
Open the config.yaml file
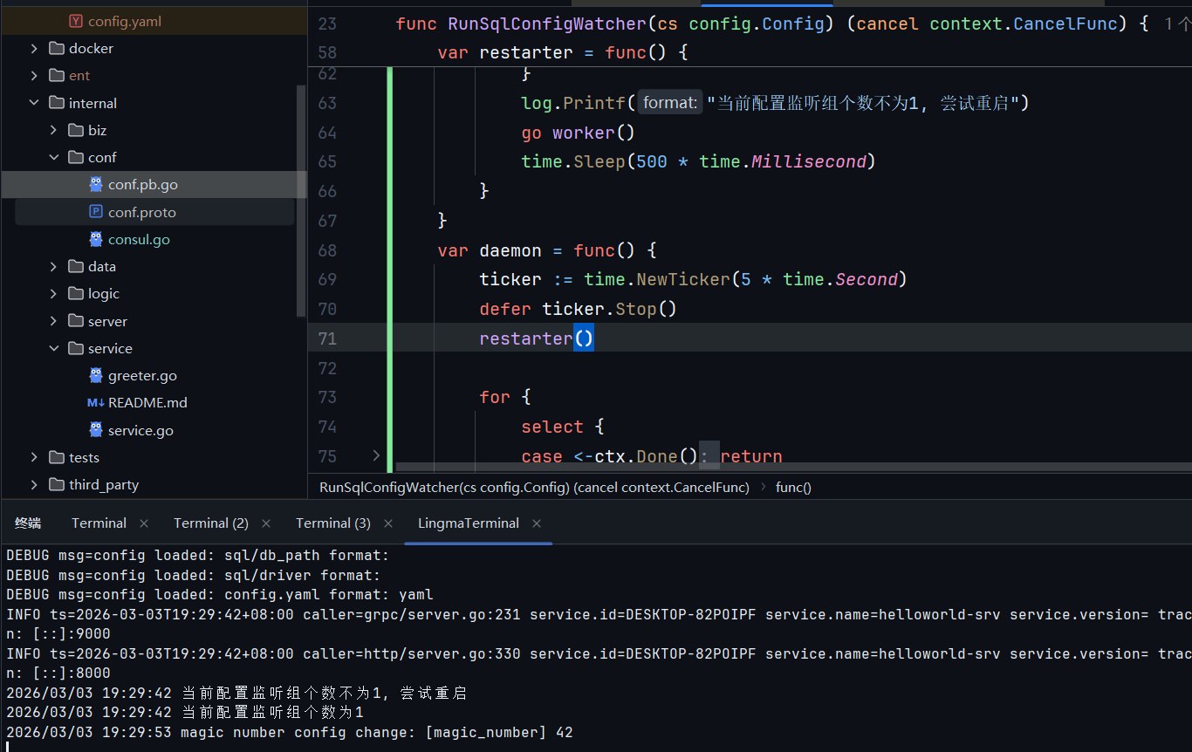pyautogui.click(x=124, y=21)
